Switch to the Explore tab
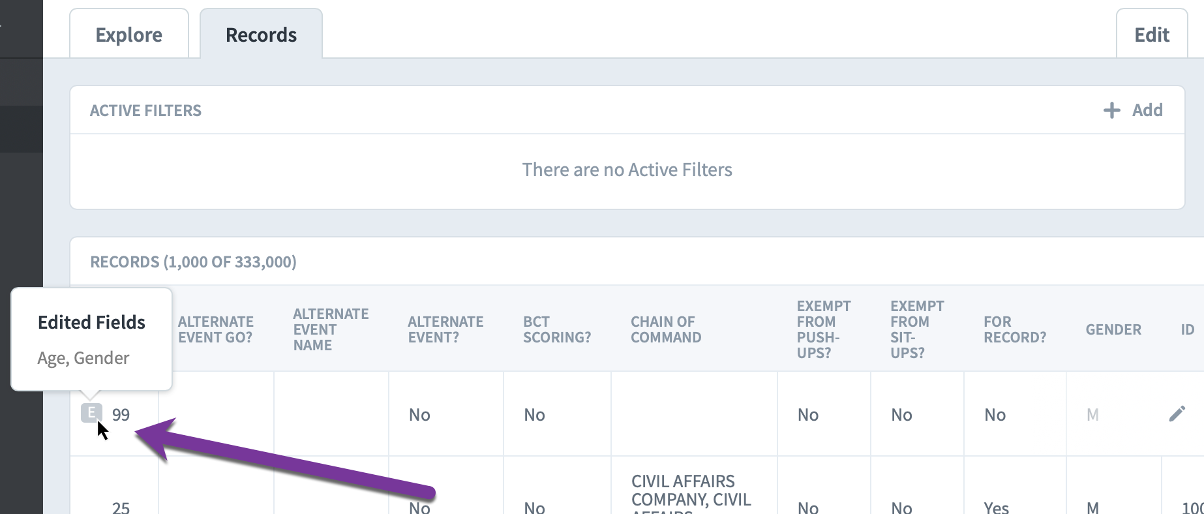 129,35
